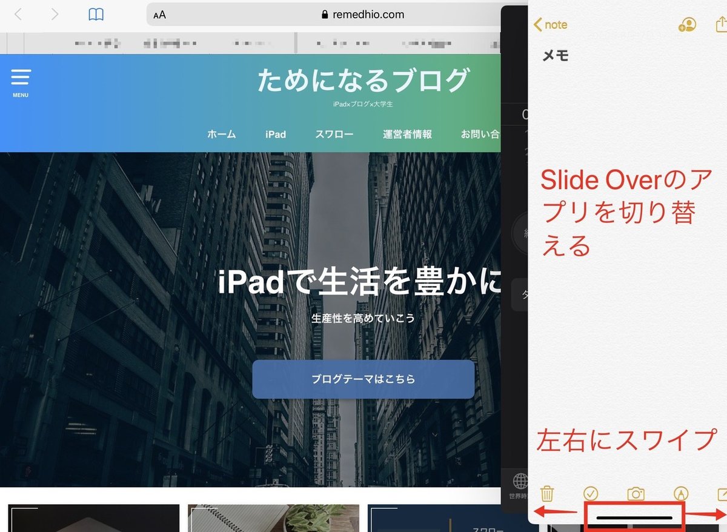
Task: Open the iPad section in the navigation bar
Action: pos(275,134)
